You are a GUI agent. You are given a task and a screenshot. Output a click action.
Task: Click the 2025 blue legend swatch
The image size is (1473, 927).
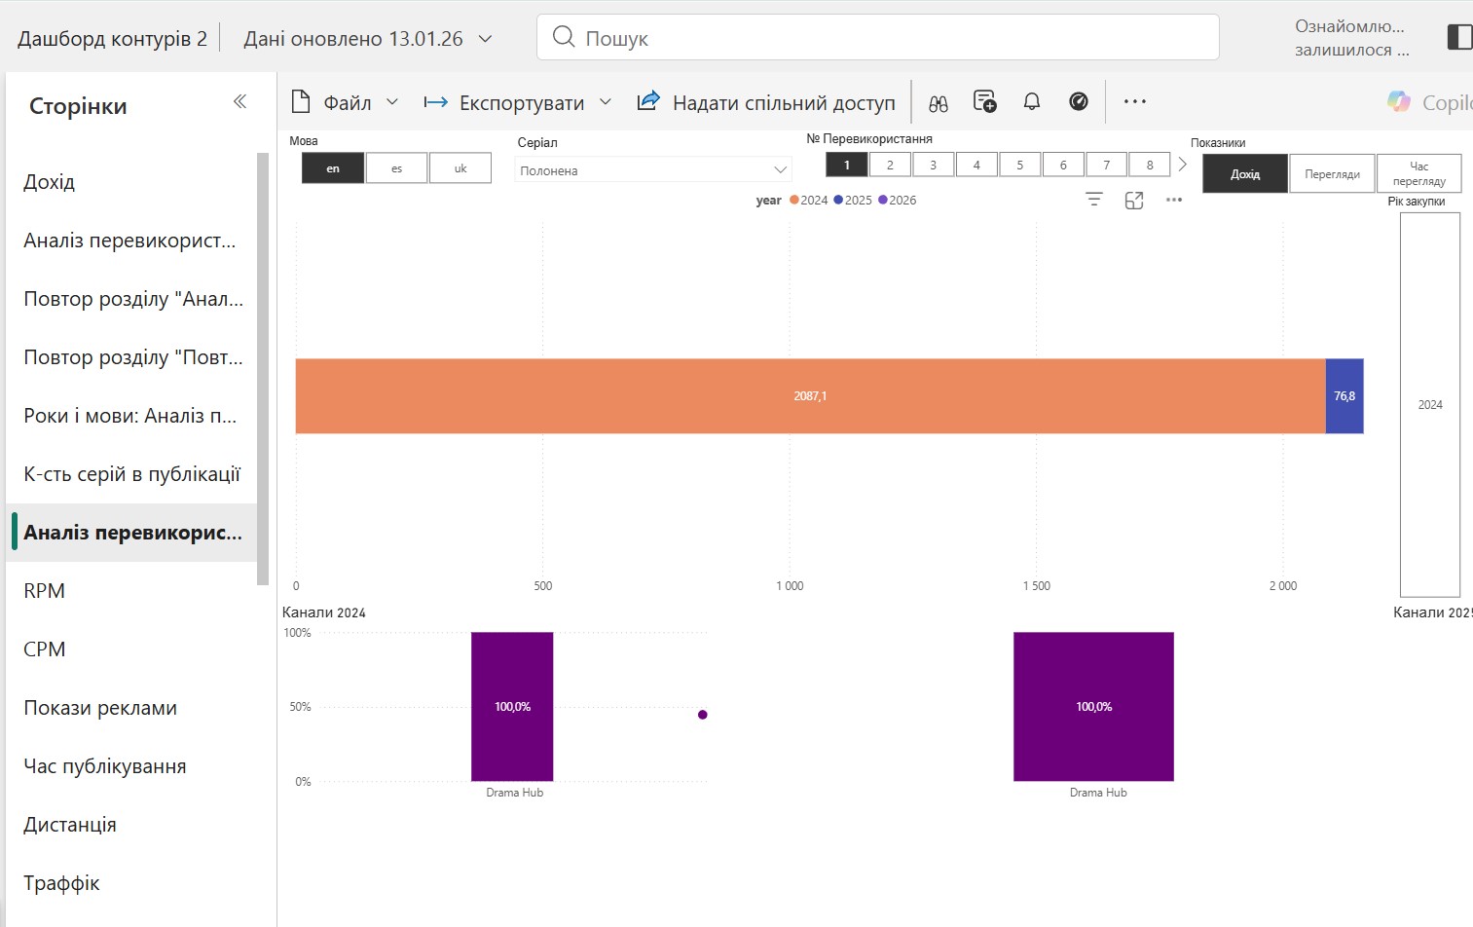tap(838, 200)
